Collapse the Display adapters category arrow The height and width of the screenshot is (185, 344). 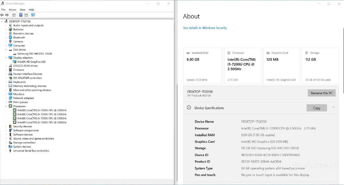click(x=6, y=58)
